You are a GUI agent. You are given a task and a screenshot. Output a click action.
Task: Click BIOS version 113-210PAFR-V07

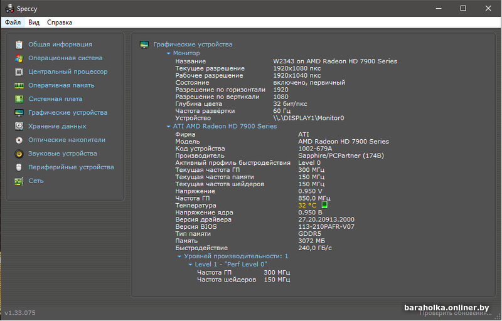click(326, 227)
